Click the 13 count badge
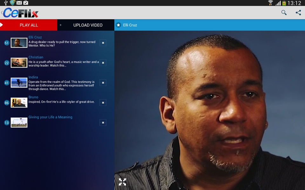 pos(7,123)
